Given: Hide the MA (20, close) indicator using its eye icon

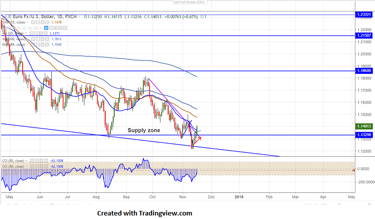Looking at the screenshot, I should point(32,33).
